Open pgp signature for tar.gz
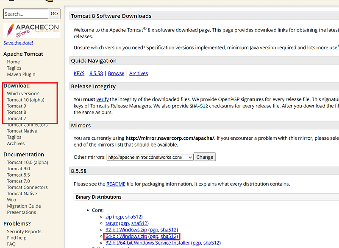Image resolution: width=339 pixels, height=248 pixels. 125,223
